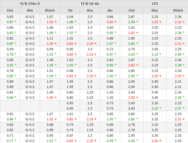Viewport: 188px width, 143px height.
Task: Select the Tỷ lệ tài xiu header
Action: [x=90, y=3]
